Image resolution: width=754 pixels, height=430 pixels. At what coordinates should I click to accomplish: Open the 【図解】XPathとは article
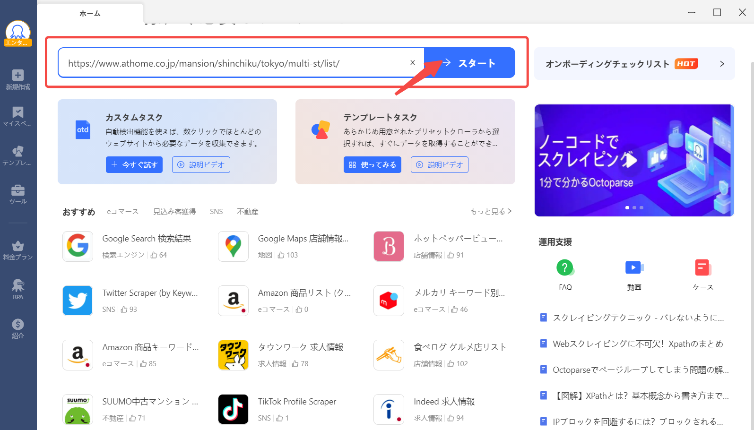pos(641,396)
